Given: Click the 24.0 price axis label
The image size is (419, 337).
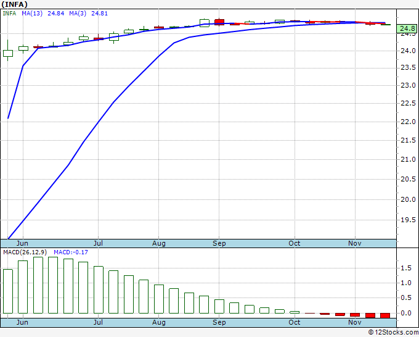Looking at the screenshot, I should [x=408, y=51].
